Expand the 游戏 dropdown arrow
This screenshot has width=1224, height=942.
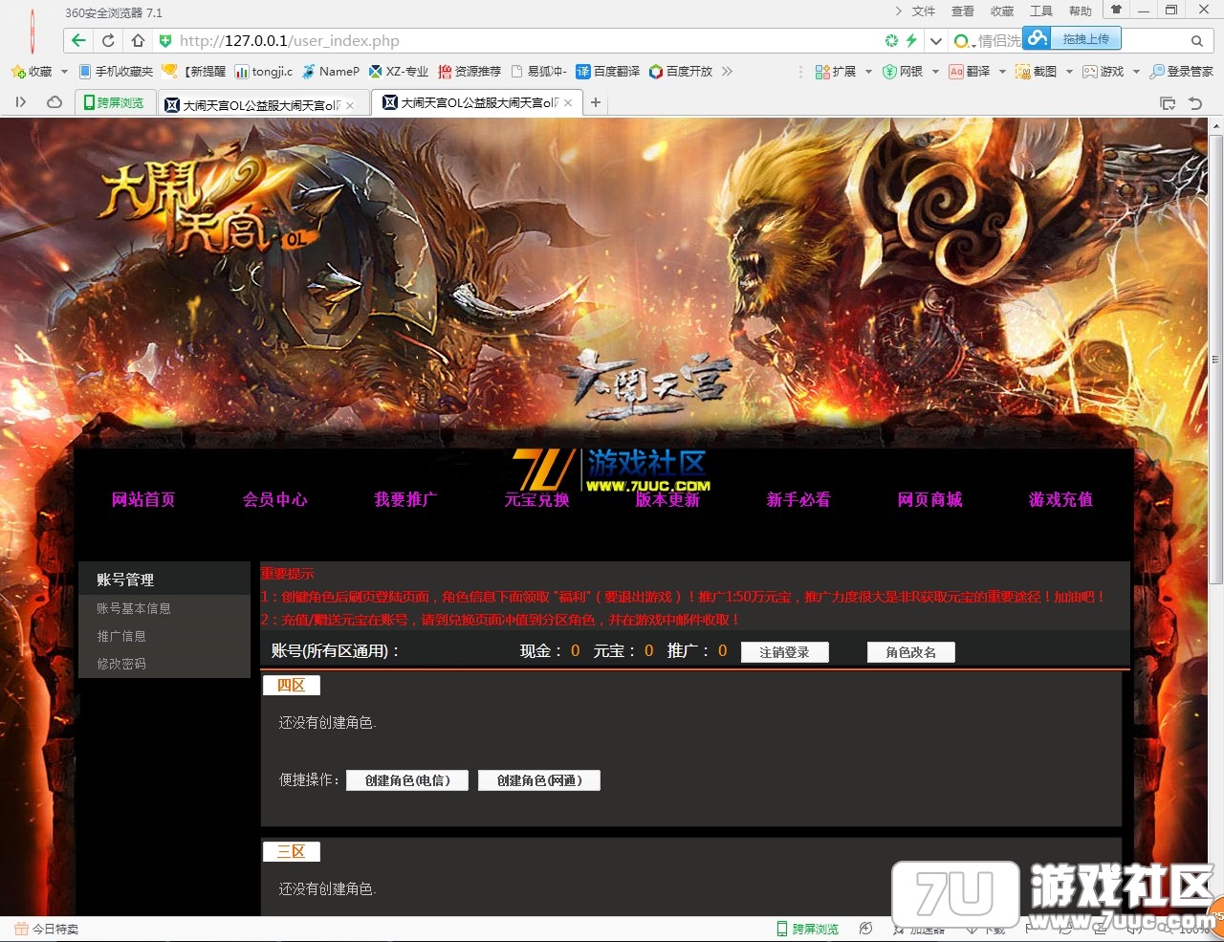click(x=1136, y=72)
